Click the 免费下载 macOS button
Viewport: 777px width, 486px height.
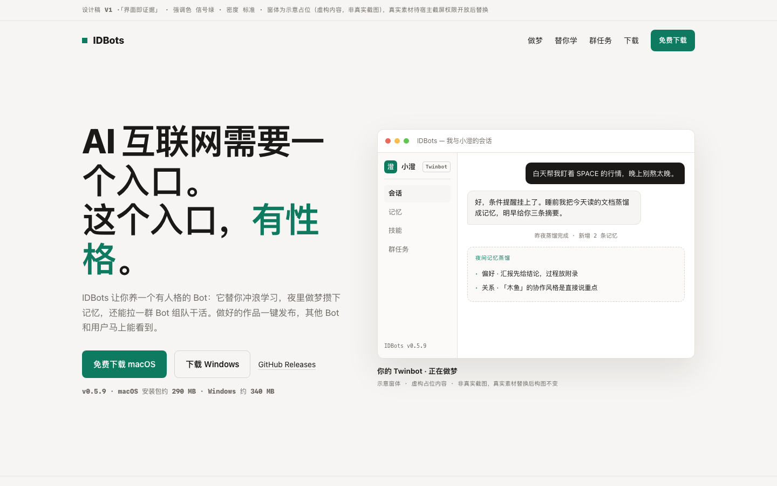click(x=124, y=364)
